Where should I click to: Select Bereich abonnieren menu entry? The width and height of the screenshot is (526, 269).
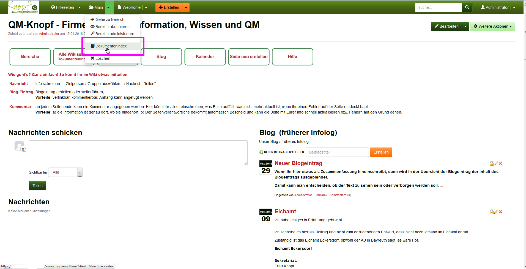(112, 27)
